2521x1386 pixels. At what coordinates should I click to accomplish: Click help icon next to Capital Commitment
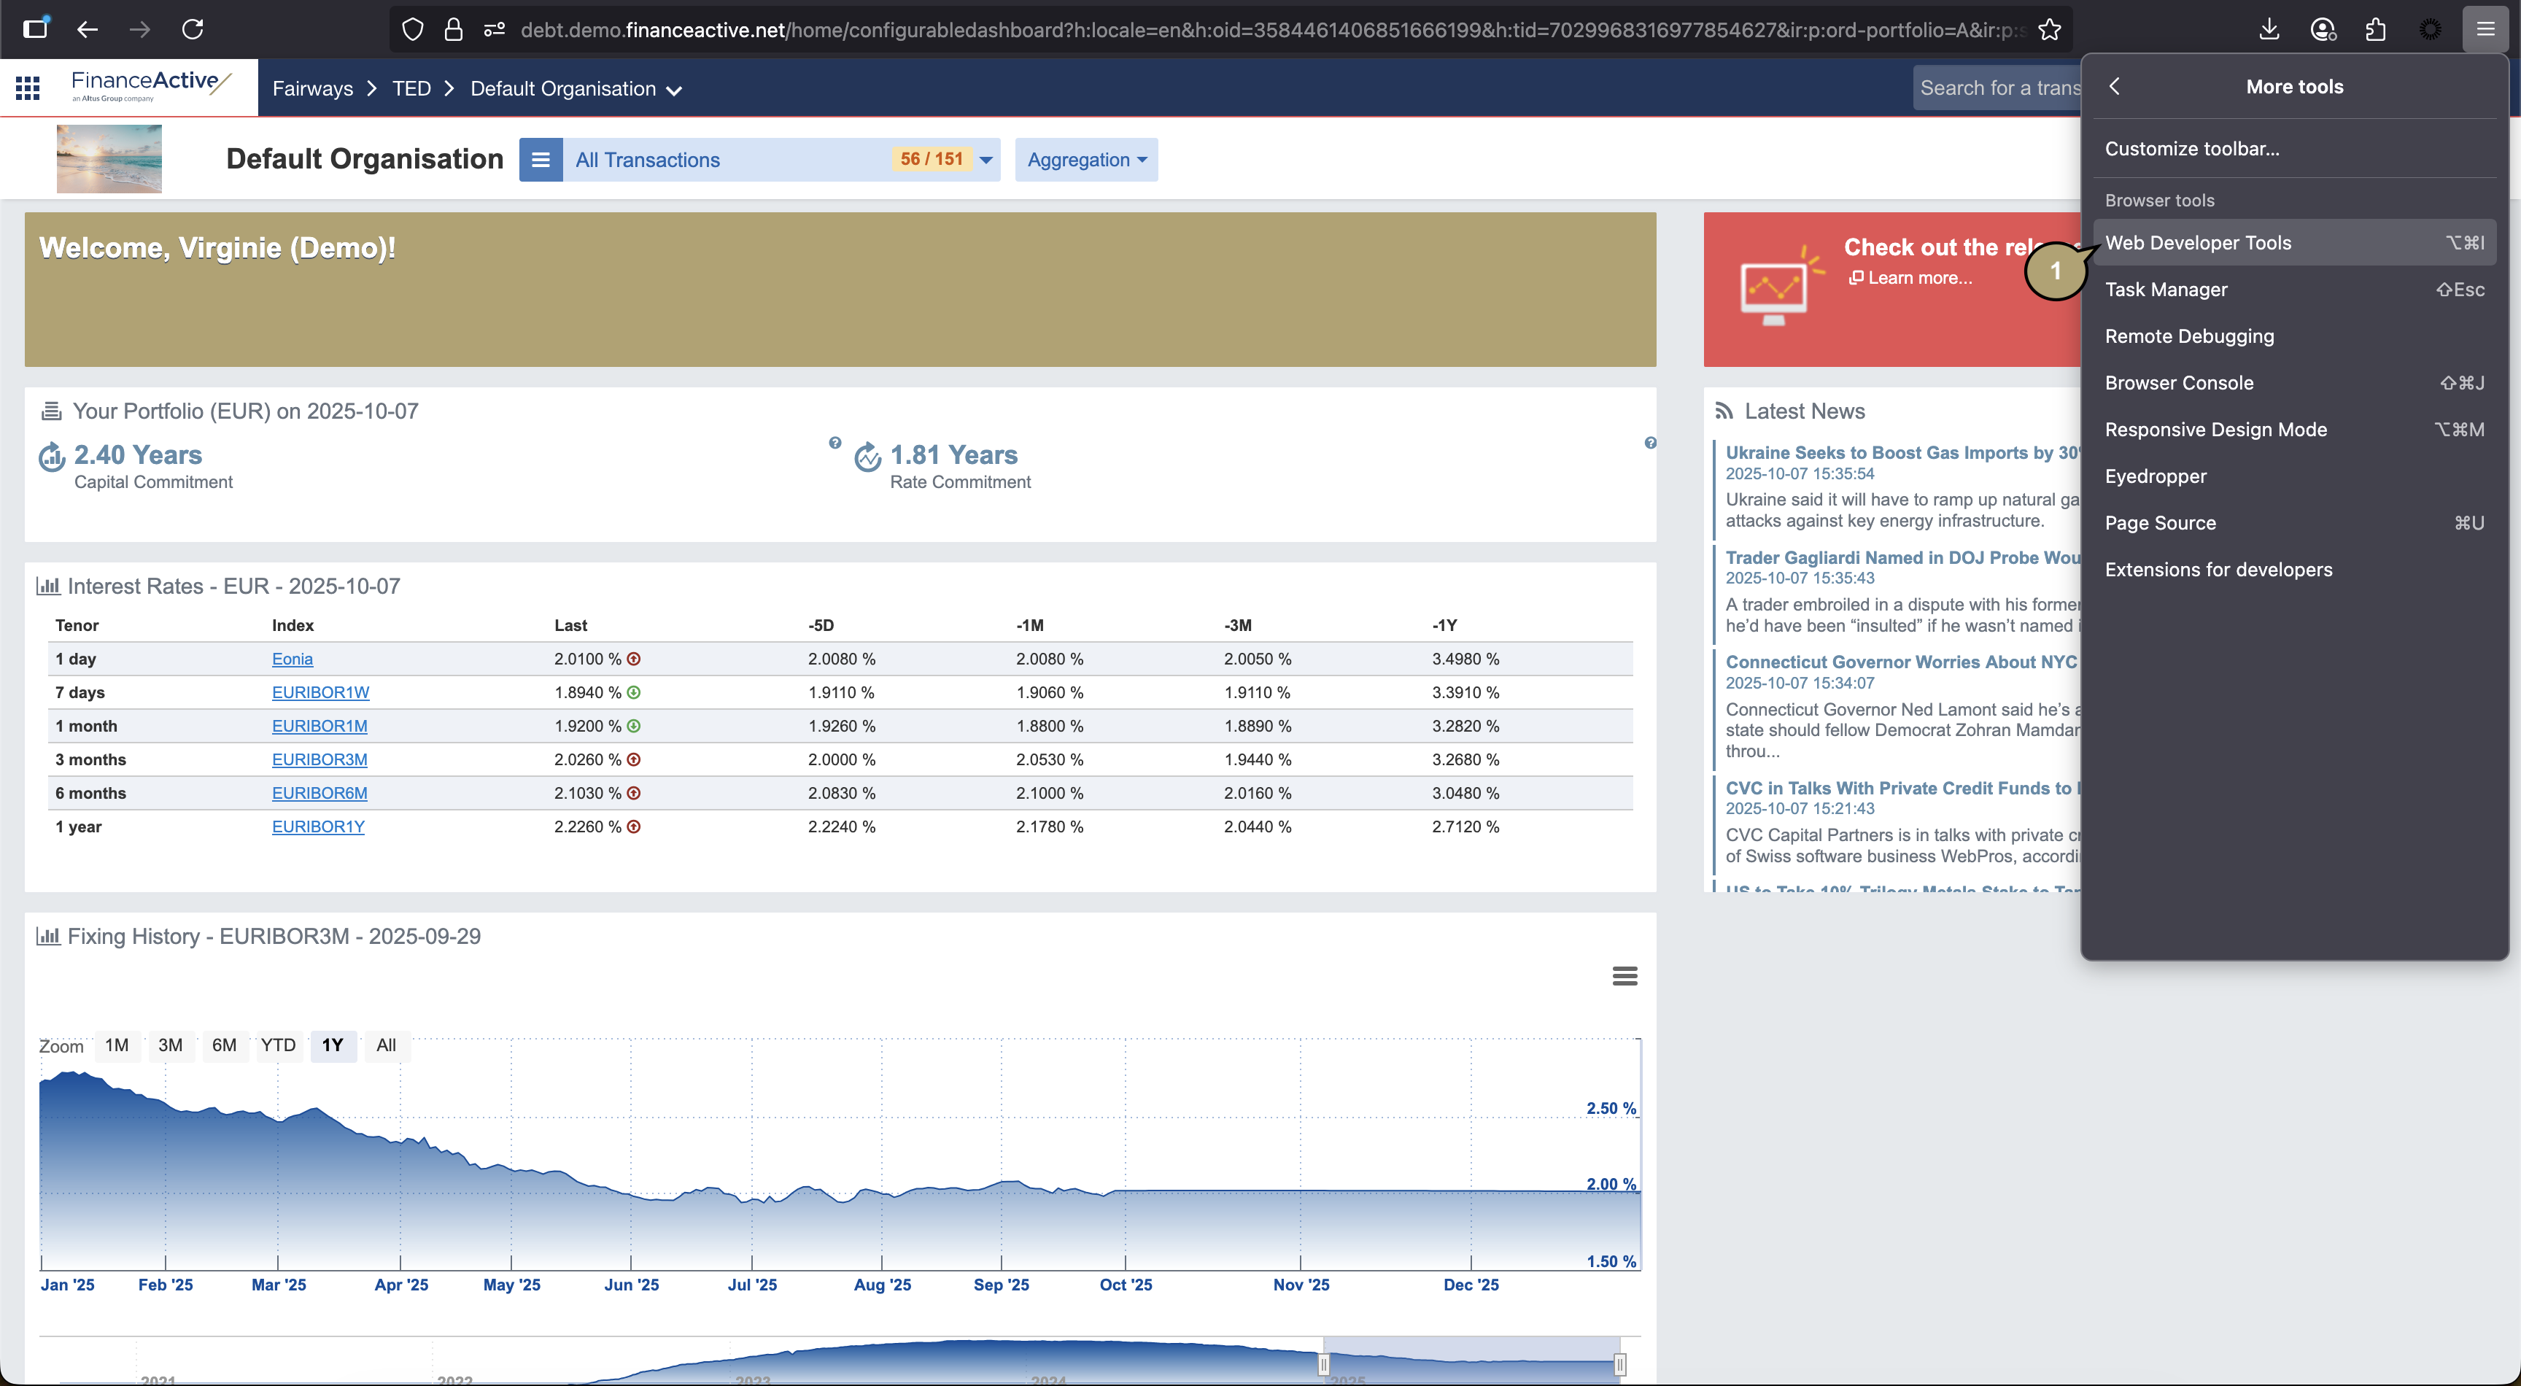coord(834,444)
